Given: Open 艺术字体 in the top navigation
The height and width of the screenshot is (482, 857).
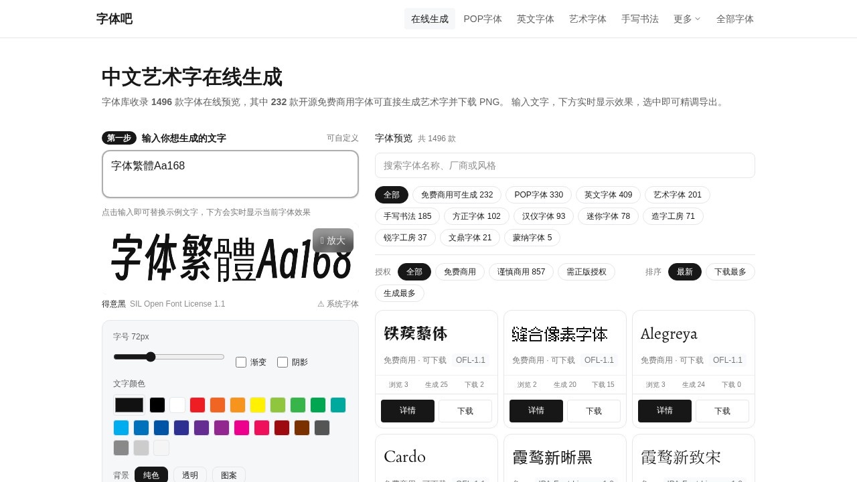Looking at the screenshot, I should (x=588, y=19).
